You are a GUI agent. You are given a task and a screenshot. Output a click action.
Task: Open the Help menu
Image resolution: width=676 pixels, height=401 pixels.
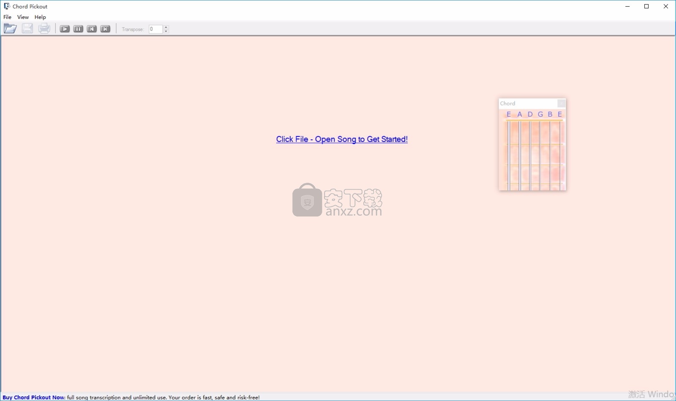coord(40,17)
